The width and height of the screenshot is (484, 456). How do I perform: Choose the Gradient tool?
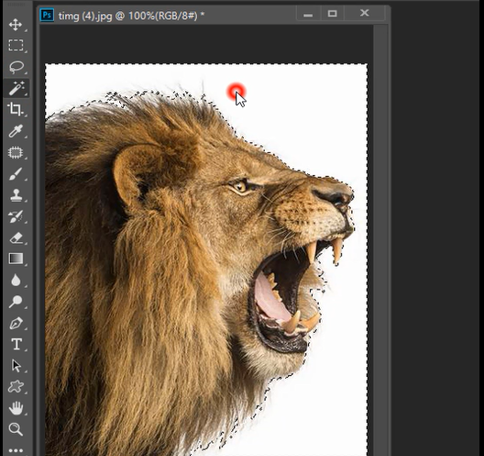16,259
